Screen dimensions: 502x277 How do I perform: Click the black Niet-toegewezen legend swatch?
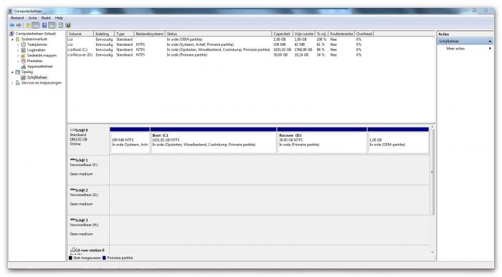[x=70, y=258]
